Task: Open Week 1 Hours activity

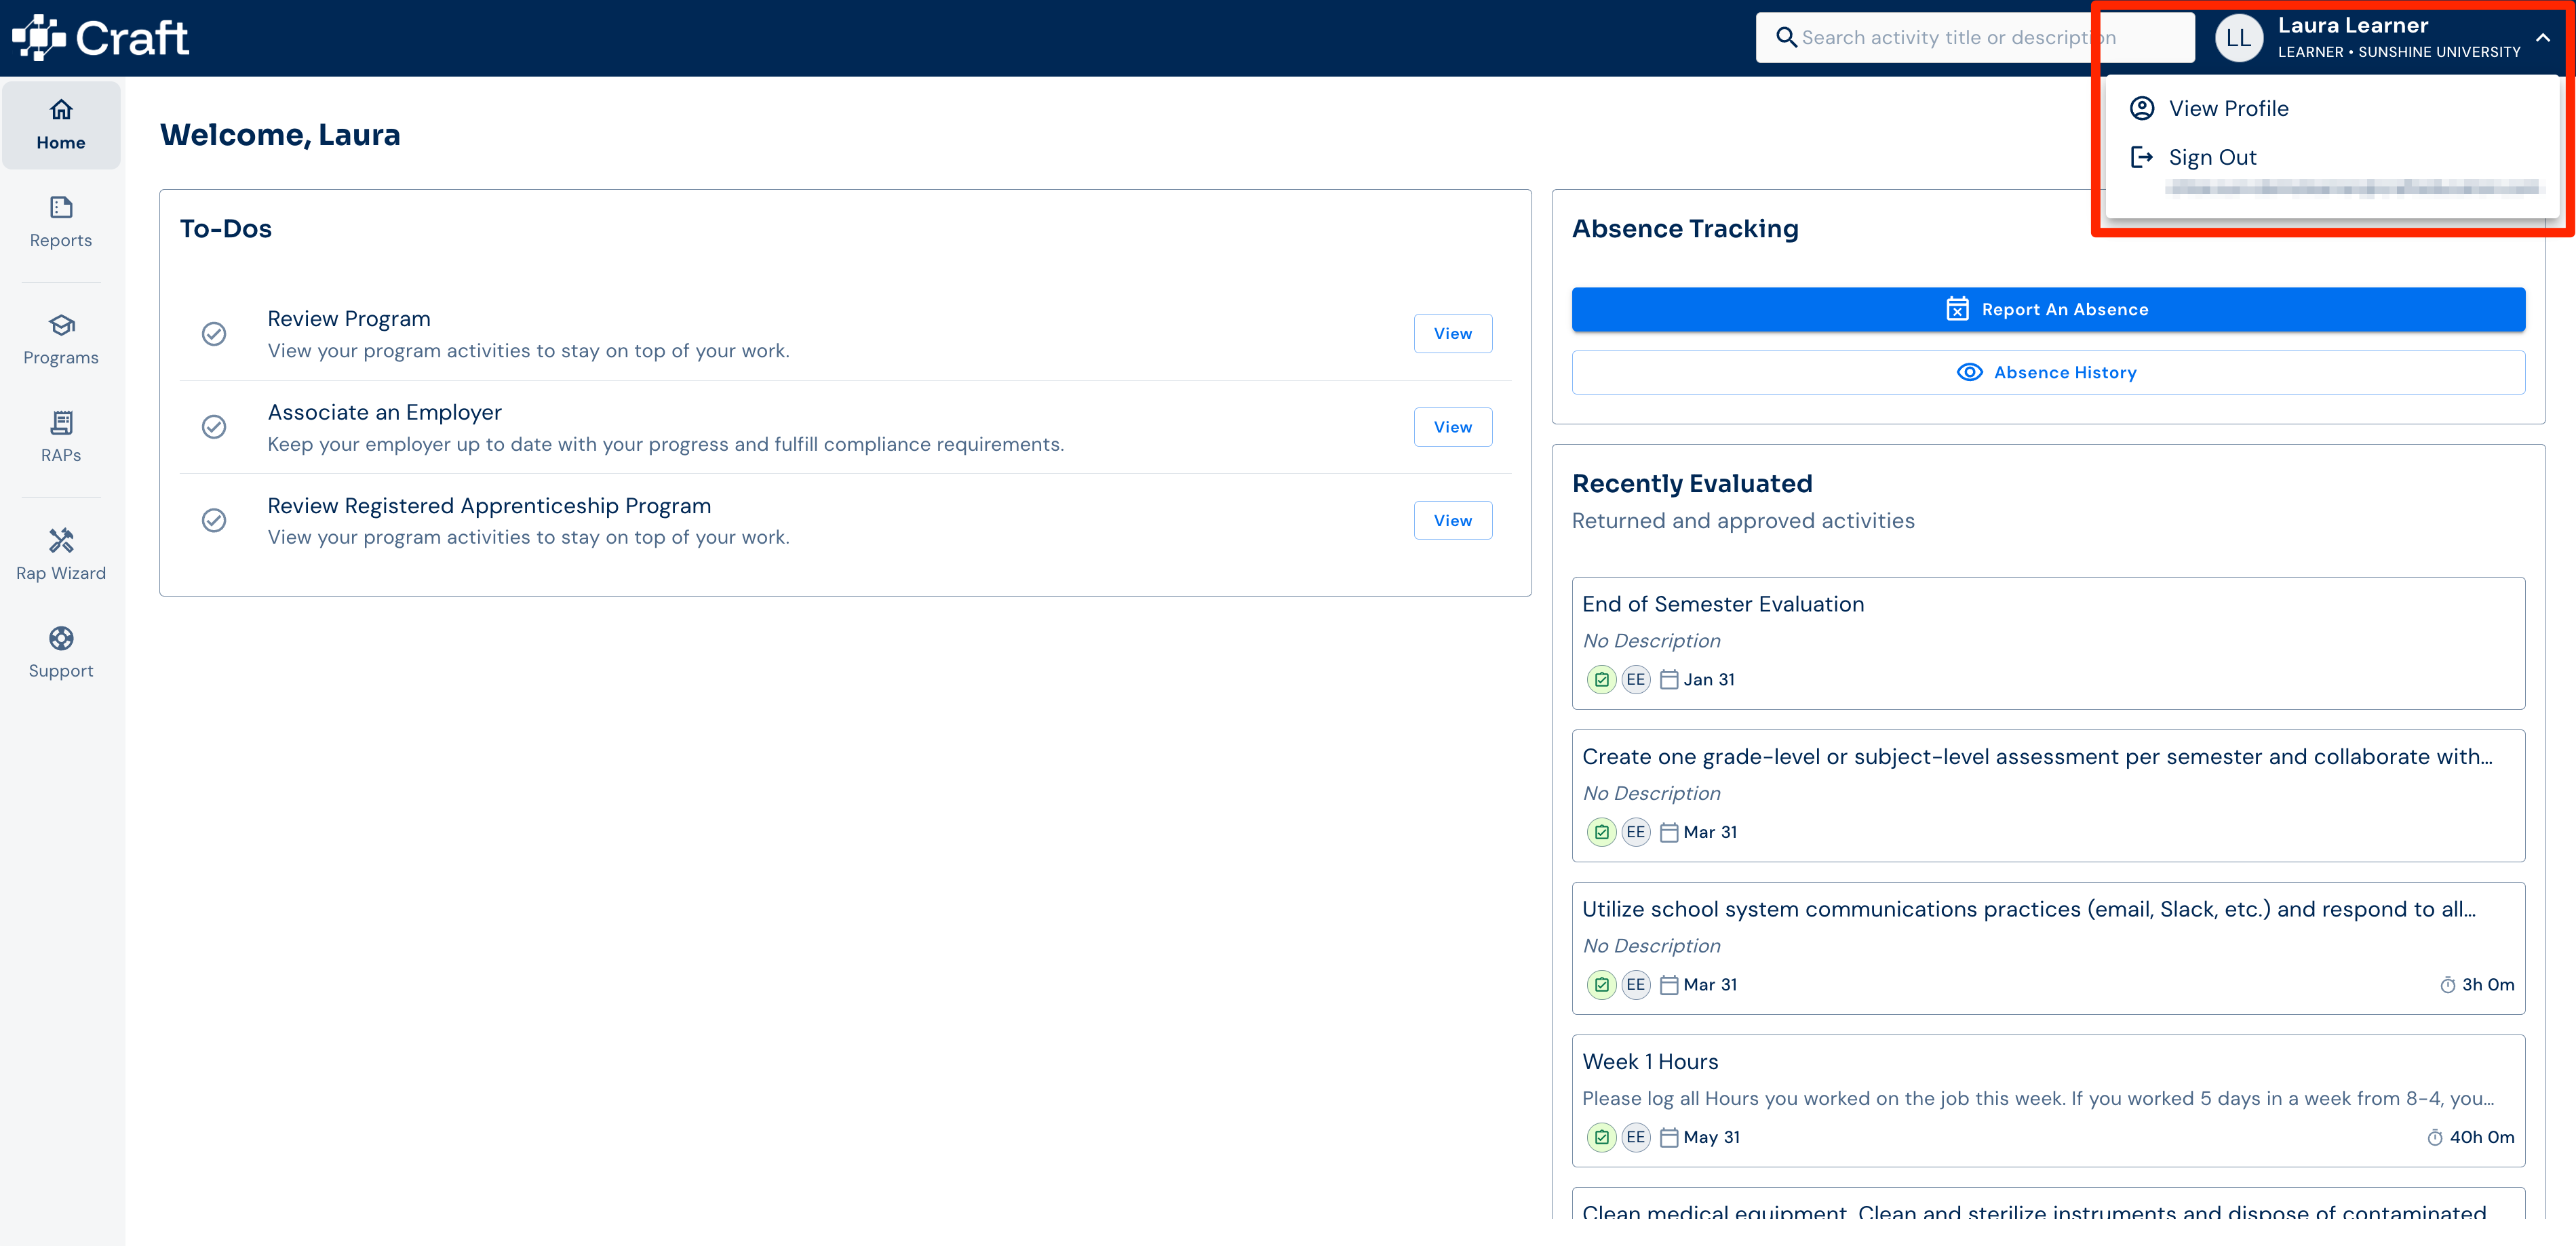Action: (x=2048, y=1101)
